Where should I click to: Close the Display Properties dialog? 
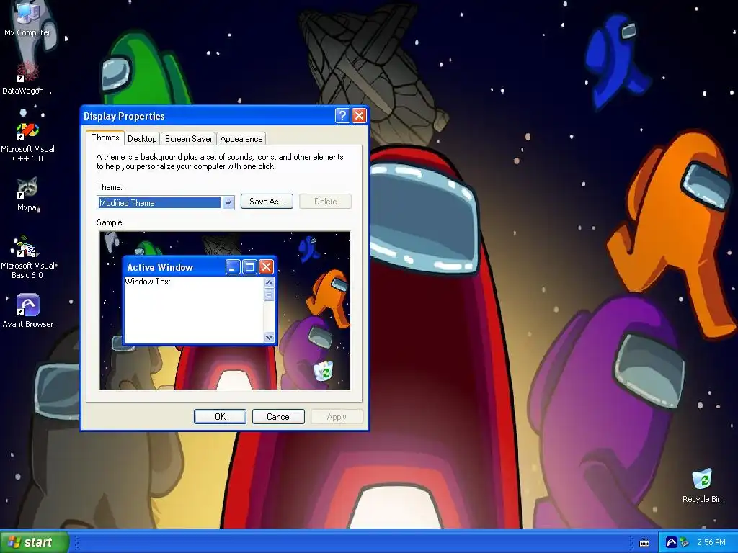[359, 116]
